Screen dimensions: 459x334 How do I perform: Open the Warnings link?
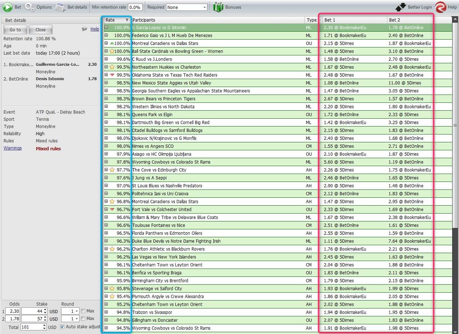coord(13,148)
